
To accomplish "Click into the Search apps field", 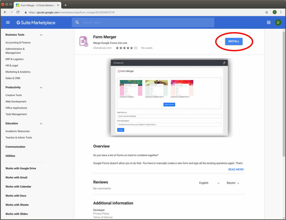I will 143,22.
